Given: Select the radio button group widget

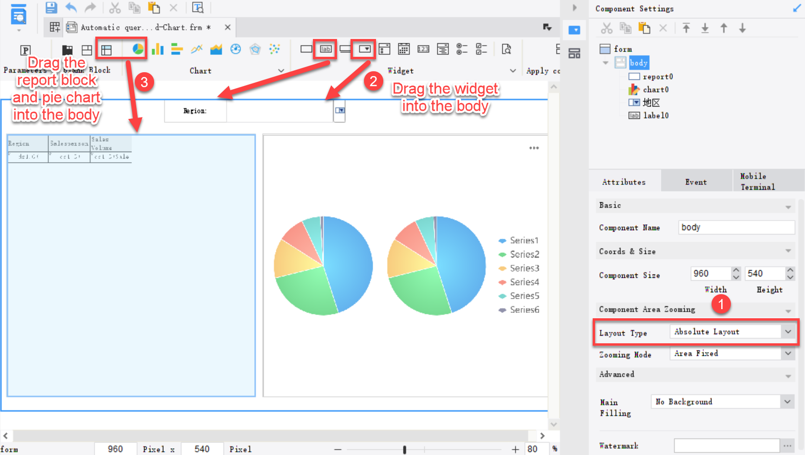Looking at the screenshot, I should pyautogui.click(x=462, y=49).
